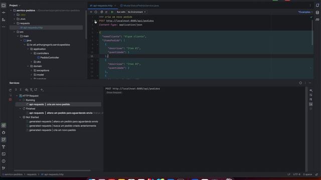321x180 pixels.
Task: Open the Run with No Environment dropdown
Action: 136,12
